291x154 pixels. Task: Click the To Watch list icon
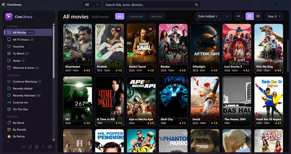click(9, 53)
